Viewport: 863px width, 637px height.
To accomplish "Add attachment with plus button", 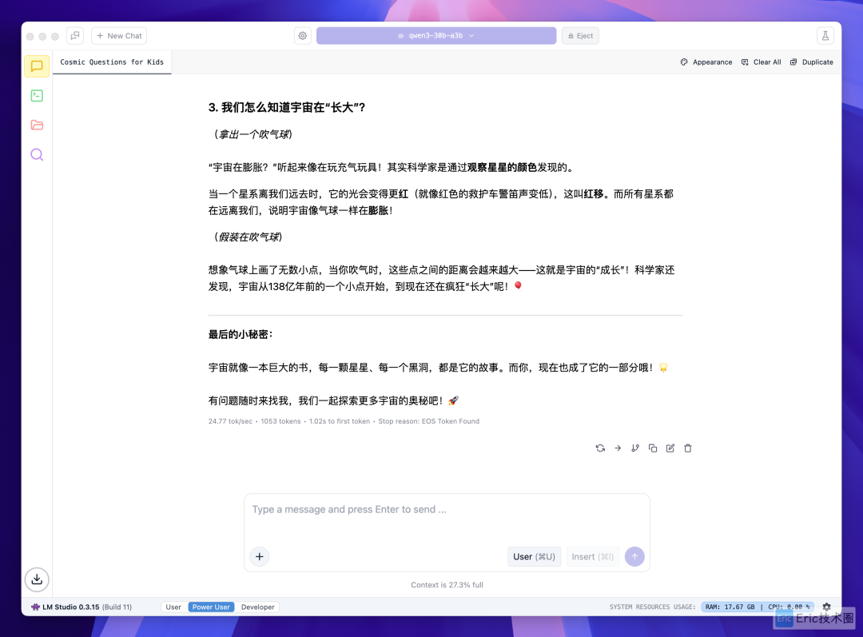I will click(259, 556).
